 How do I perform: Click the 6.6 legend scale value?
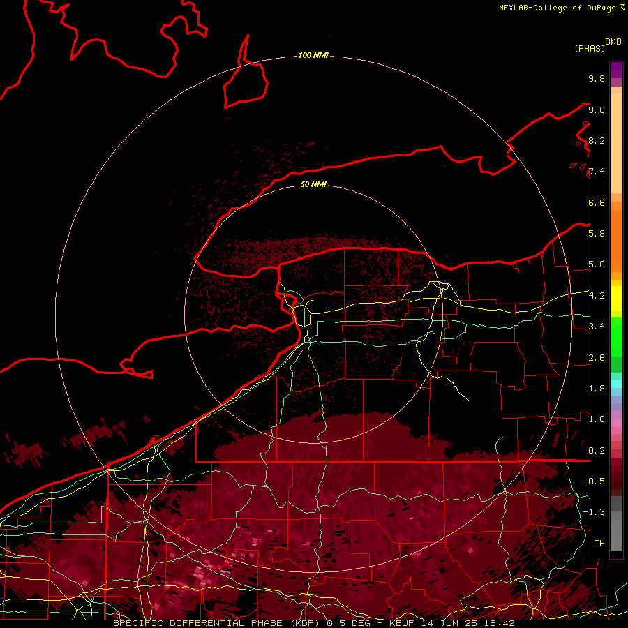(597, 202)
